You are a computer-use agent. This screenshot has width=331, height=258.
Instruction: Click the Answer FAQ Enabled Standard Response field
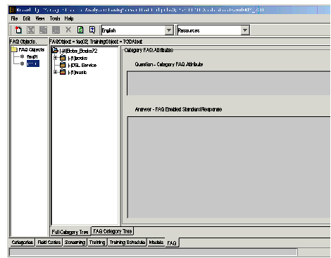click(x=229, y=167)
